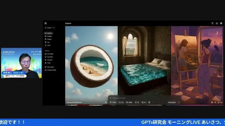Open the Untitled folder
Viewport: 225px width, 126px height.
coord(51,70)
